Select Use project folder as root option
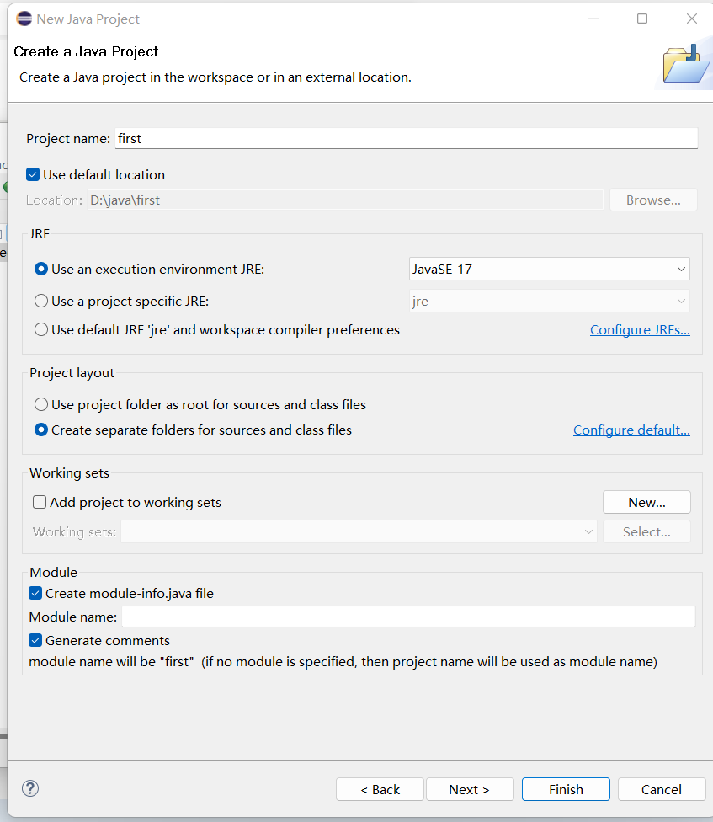The width and height of the screenshot is (713, 822). click(41, 405)
